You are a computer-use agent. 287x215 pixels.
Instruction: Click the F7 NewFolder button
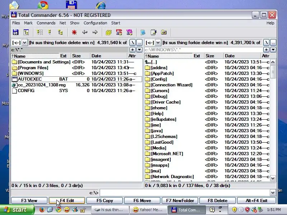[180, 201]
